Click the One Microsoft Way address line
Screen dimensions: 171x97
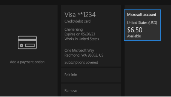pos(79,51)
